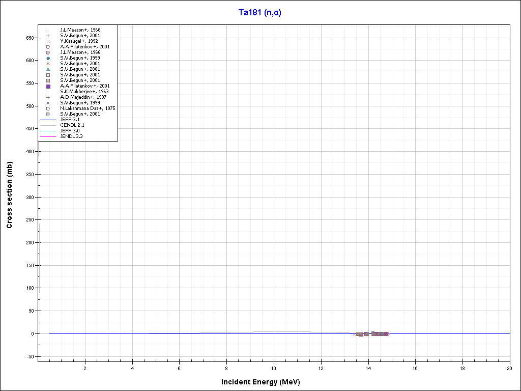Click the S.K.Mukherjee+, 1963 legend entry
Screen dimensions: 521x391
point(80,92)
